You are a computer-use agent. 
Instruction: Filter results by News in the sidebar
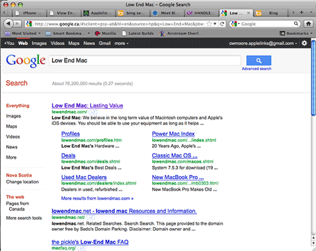tap(12, 147)
